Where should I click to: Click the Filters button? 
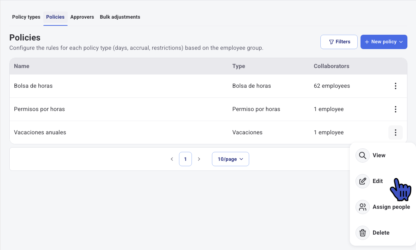coord(339,42)
